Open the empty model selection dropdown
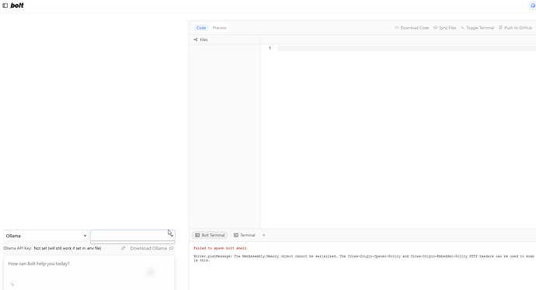 tap(133, 235)
